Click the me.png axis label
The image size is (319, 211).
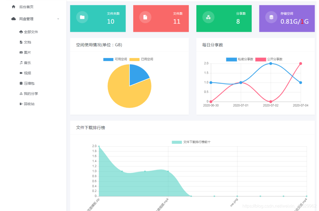click(x=234, y=203)
